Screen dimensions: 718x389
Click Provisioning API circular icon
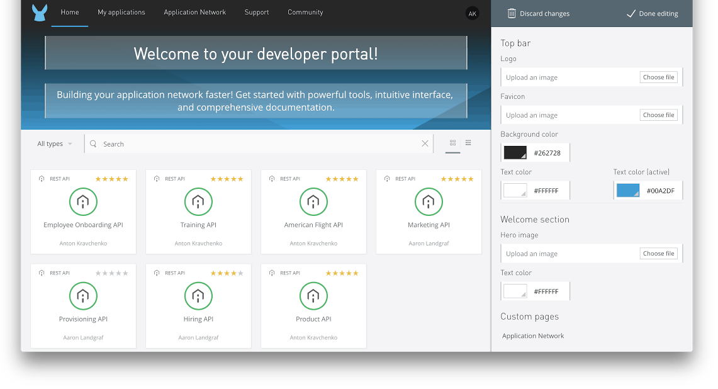click(x=83, y=296)
